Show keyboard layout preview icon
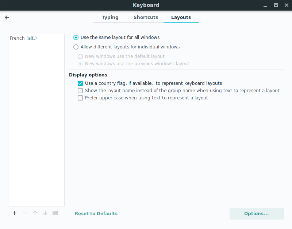This screenshot has width=292, height=229. tap(55, 213)
